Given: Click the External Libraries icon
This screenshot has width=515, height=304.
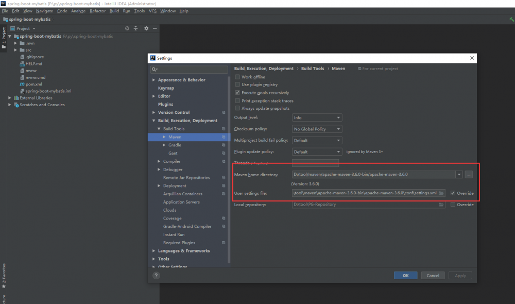Looking at the screenshot, I should tap(16, 98).
